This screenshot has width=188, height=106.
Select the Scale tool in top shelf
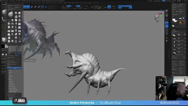click(x=35, y=7)
